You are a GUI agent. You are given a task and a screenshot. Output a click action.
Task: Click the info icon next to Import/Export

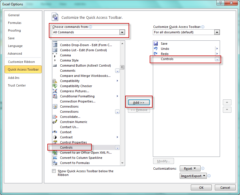click(x=209, y=176)
